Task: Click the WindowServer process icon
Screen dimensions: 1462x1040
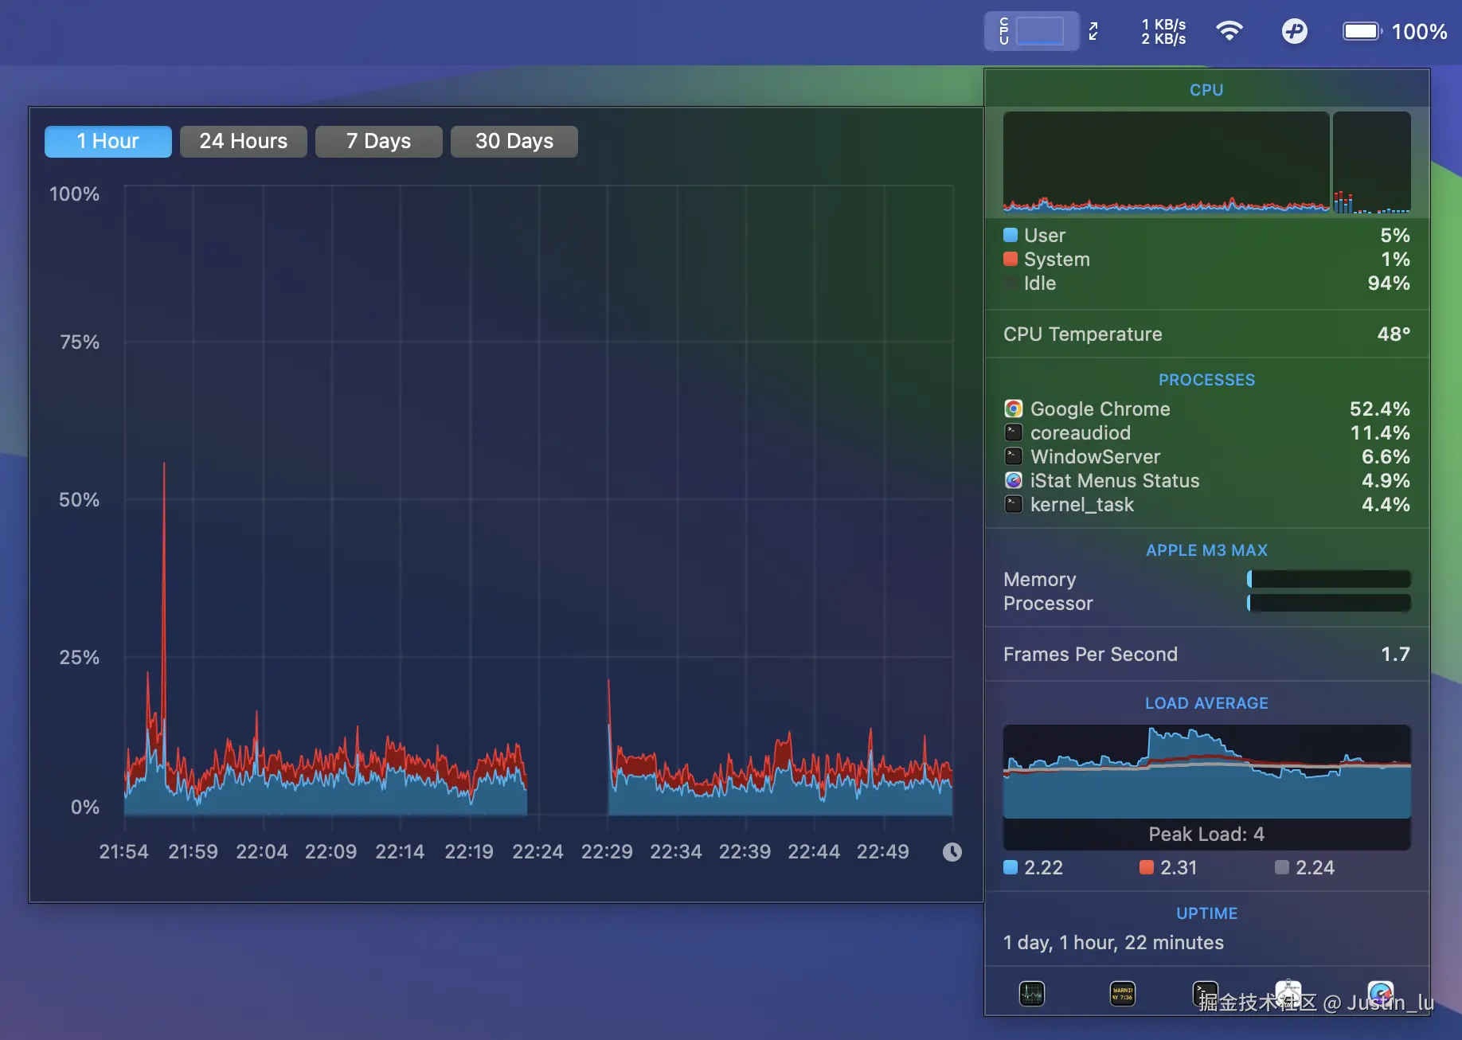Action: (1014, 457)
